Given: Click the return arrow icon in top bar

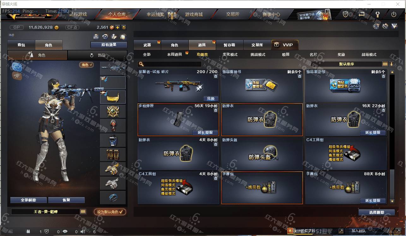Looking at the screenshot, I should [x=362, y=14].
